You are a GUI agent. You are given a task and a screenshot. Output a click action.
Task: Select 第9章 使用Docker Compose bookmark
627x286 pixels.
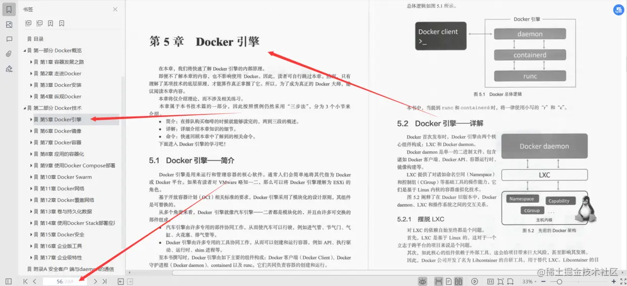point(77,166)
